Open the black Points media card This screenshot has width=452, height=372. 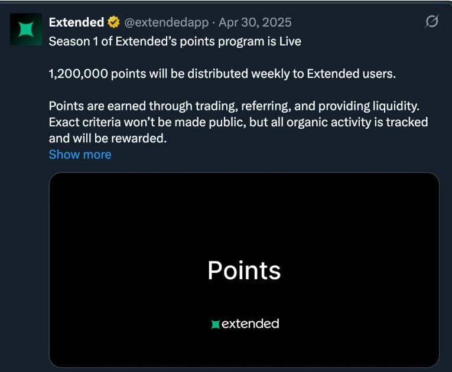pos(244,224)
